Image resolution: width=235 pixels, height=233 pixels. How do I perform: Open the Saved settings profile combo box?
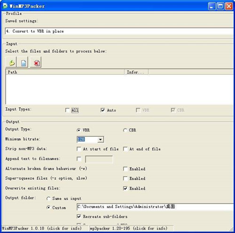tap(119, 31)
